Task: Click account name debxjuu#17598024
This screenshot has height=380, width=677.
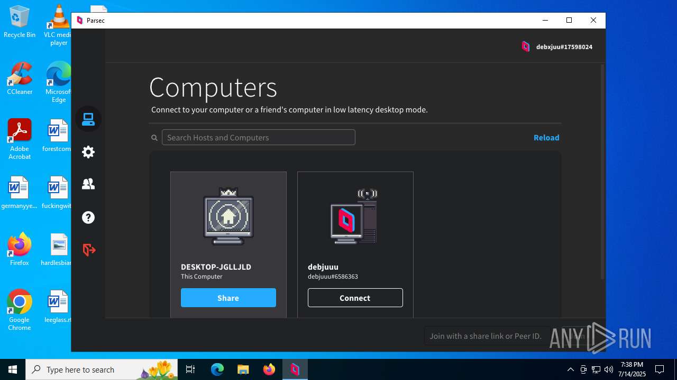Action: 564,46
